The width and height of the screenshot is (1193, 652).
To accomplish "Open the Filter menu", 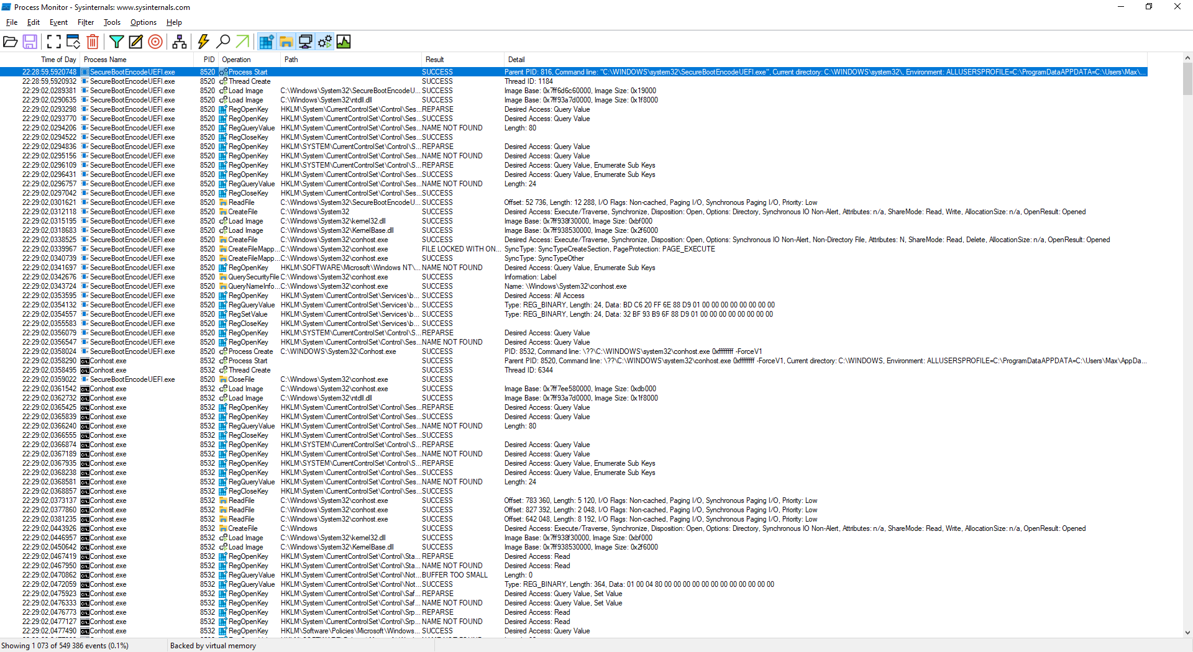I will pos(86,22).
